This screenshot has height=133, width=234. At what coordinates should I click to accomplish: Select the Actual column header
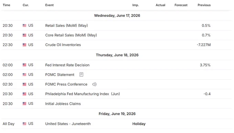(160, 5)
